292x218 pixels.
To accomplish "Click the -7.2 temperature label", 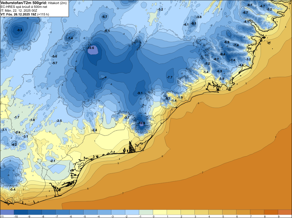I will click(207, 64).
